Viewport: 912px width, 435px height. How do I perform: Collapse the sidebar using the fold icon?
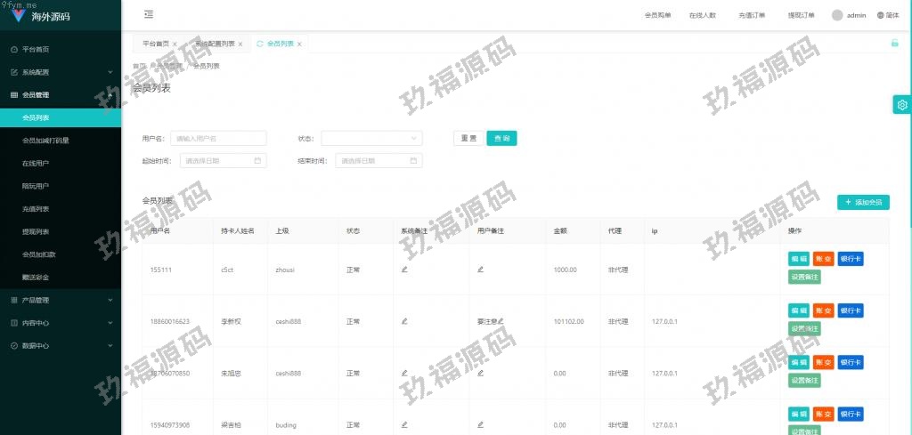coord(148,15)
